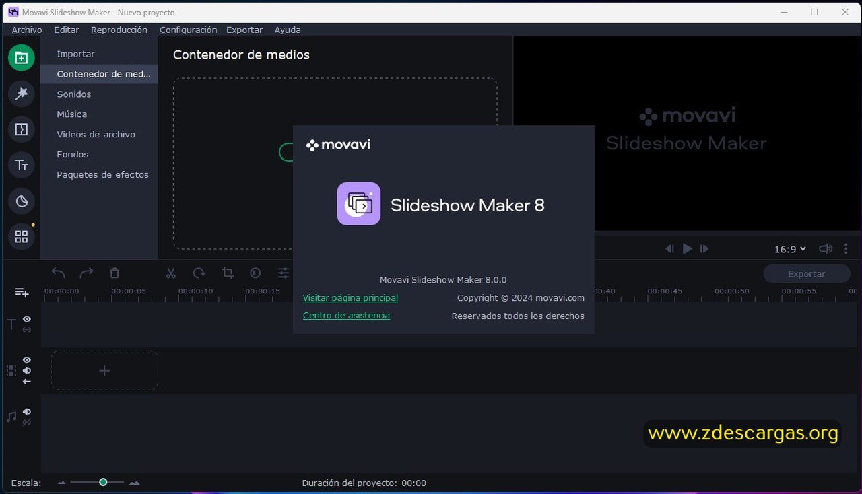Open the Exportar menu in menu bar
This screenshot has height=494, width=862.
pyautogui.click(x=244, y=30)
